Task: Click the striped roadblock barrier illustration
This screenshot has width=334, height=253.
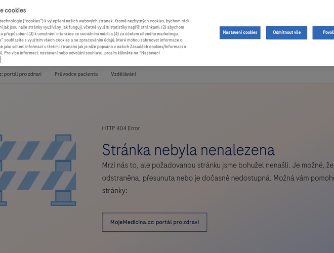Action: pyautogui.click(x=38, y=170)
